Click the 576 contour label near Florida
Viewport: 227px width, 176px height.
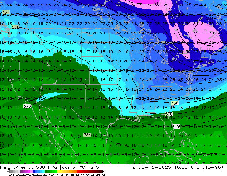[177, 127]
